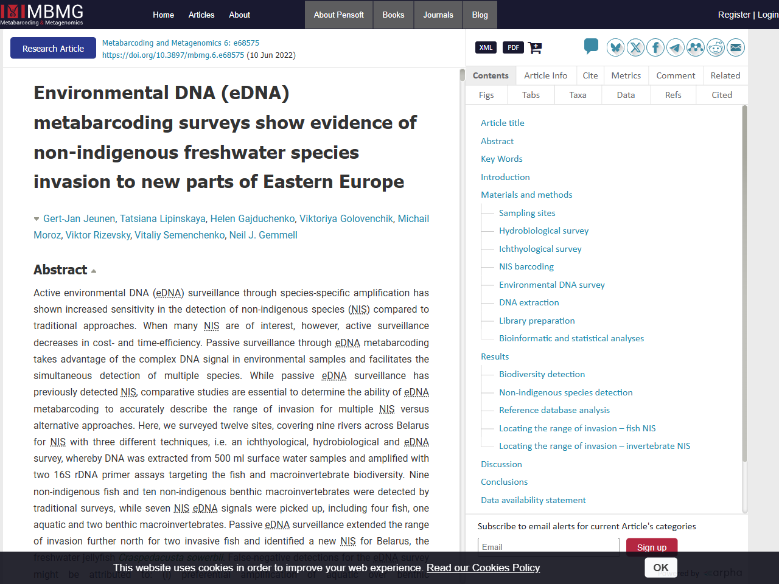Open Journals in the navigation bar

(x=438, y=15)
